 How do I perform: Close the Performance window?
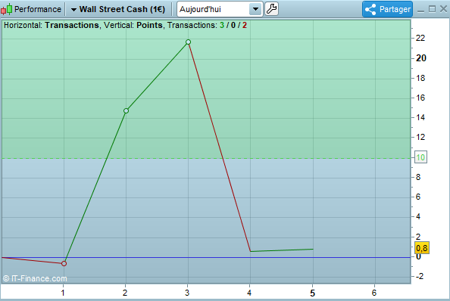point(443,9)
